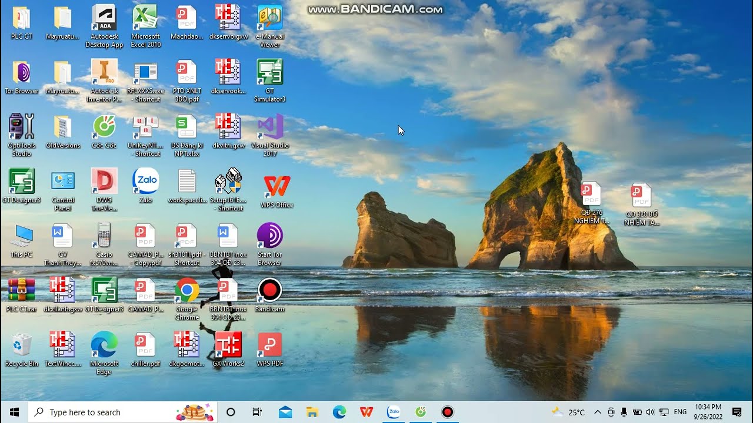Screen dimensions: 753x423
Task: Open Microsoft Edge desktop shortcut
Action: tap(104, 354)
